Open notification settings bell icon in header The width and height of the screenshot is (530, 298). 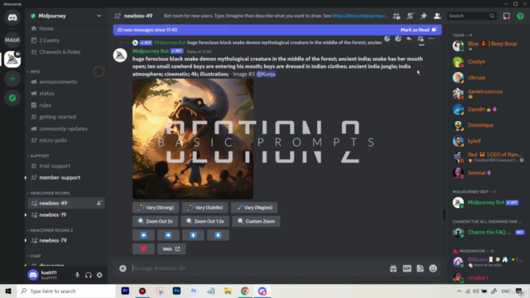tap(410, 16)
